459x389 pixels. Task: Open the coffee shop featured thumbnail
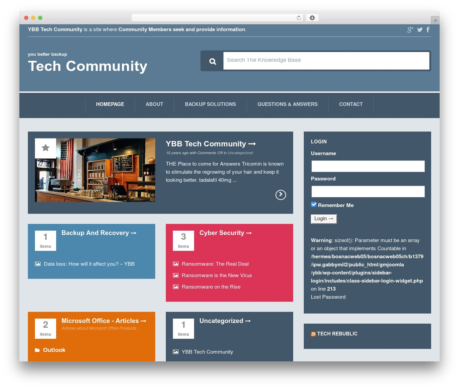pos(95,170)
